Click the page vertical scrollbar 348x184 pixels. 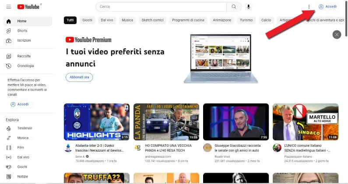tap(346, 19)
